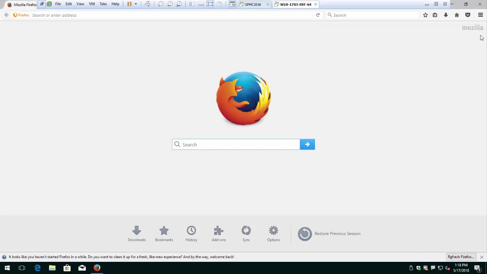This screenshot has height=274, width=487.
Task: Click the Home icon in Firefox toolbar
Action: (457, 15)
